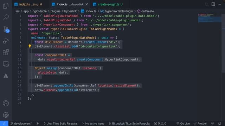The height and width of the screenshot is (126, 225).
Task: Click the plugins breadcrumb
Action: tap(56, 11)
